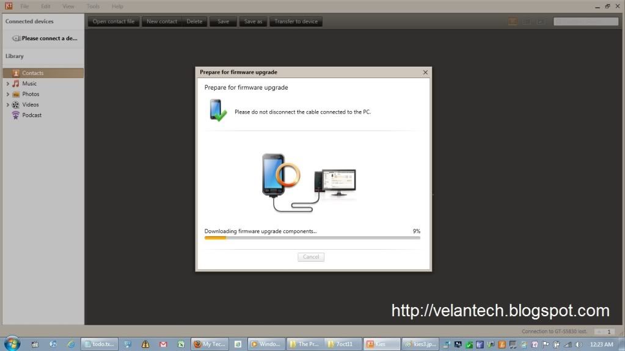This screenshot has height=351, width=625.
Task: Open the Edit menu
Action: 45,6
